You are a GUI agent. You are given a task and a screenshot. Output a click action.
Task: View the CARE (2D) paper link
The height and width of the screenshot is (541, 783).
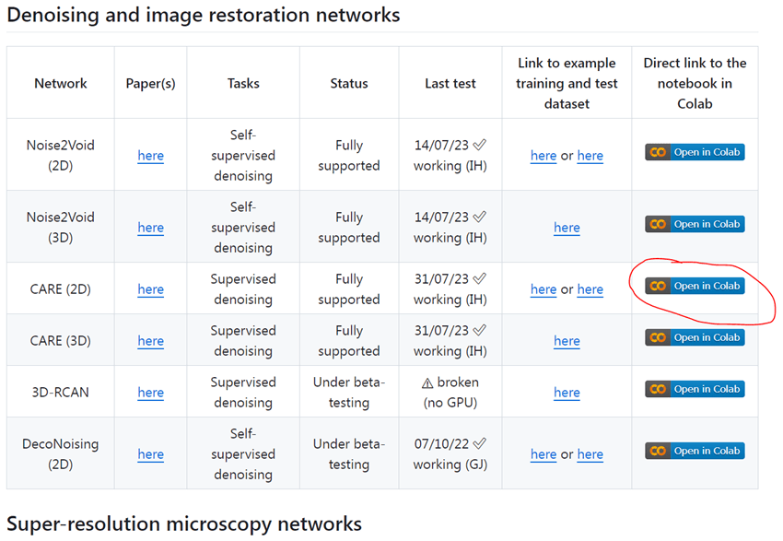click(150, 289)
